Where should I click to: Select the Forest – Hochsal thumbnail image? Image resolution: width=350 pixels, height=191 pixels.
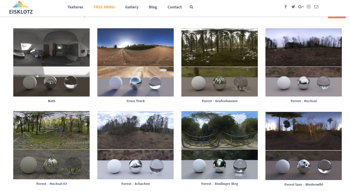point(303,62)
